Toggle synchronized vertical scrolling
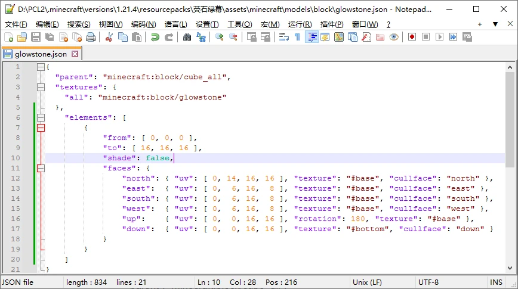518x289 pixels. (252, 37)
